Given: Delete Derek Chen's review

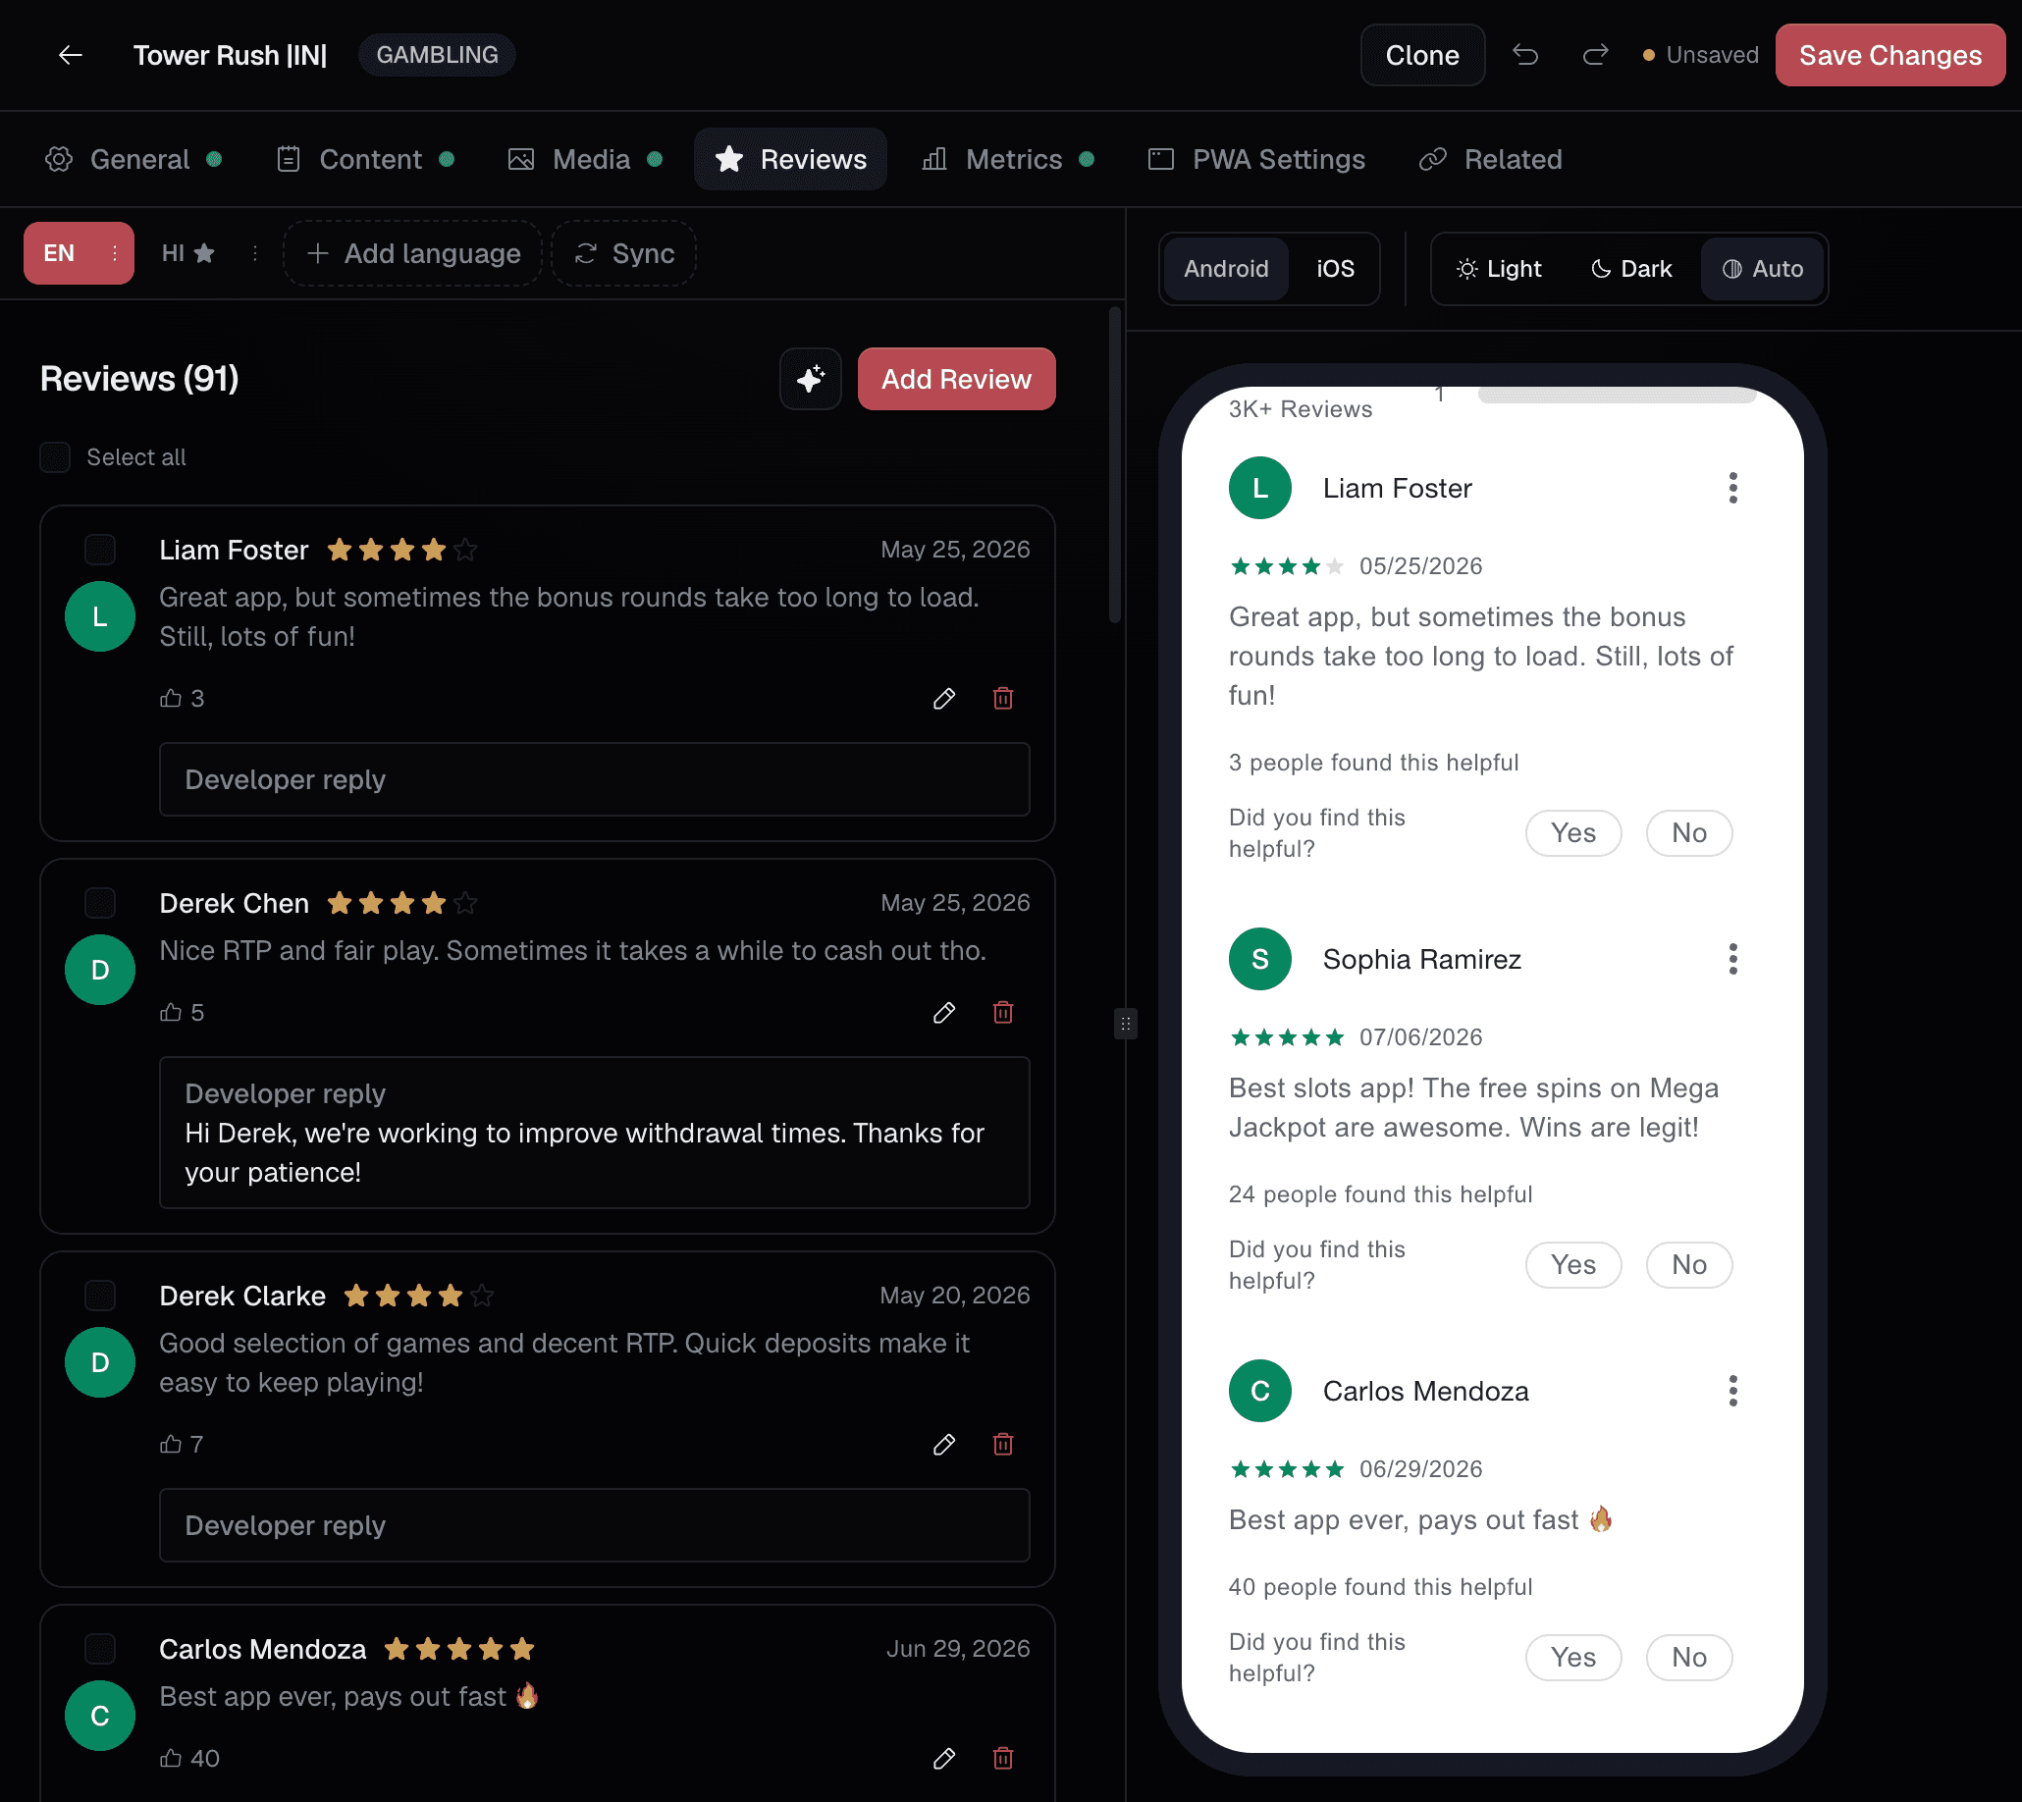Looking at the screenshot, I should click(x=1003, y=1013).
